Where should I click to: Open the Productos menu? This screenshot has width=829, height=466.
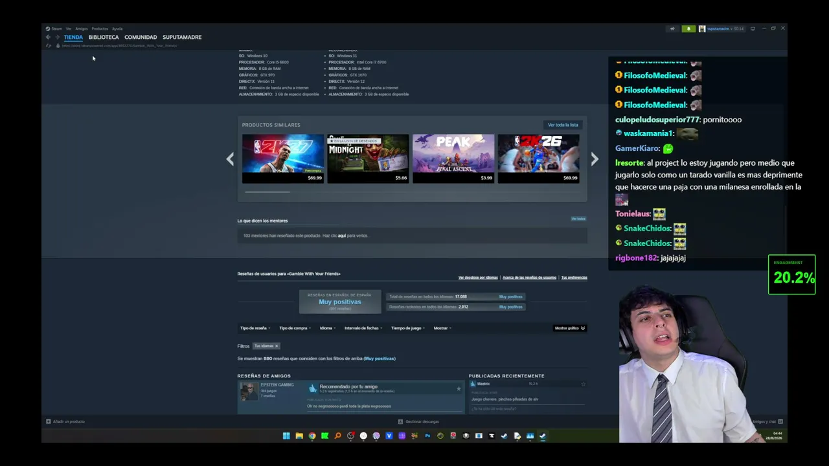[100, 28]
